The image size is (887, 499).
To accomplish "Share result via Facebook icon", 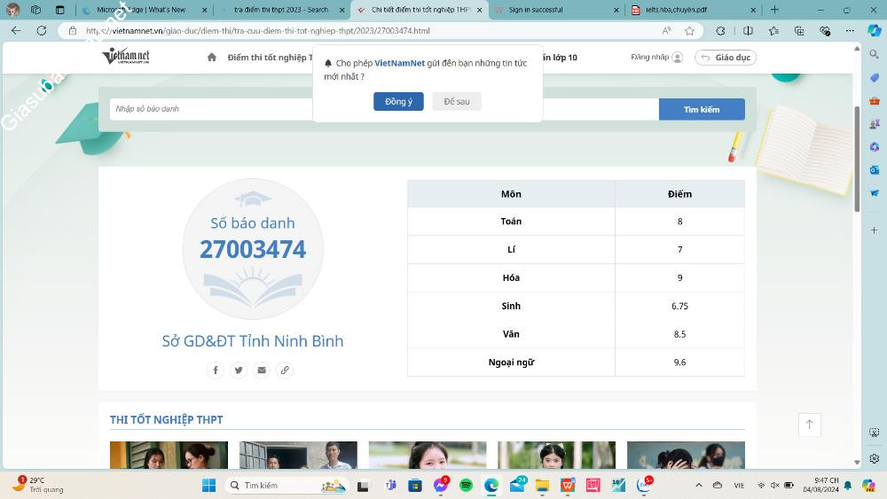I will pyautogui.click(x=216, y=370).
